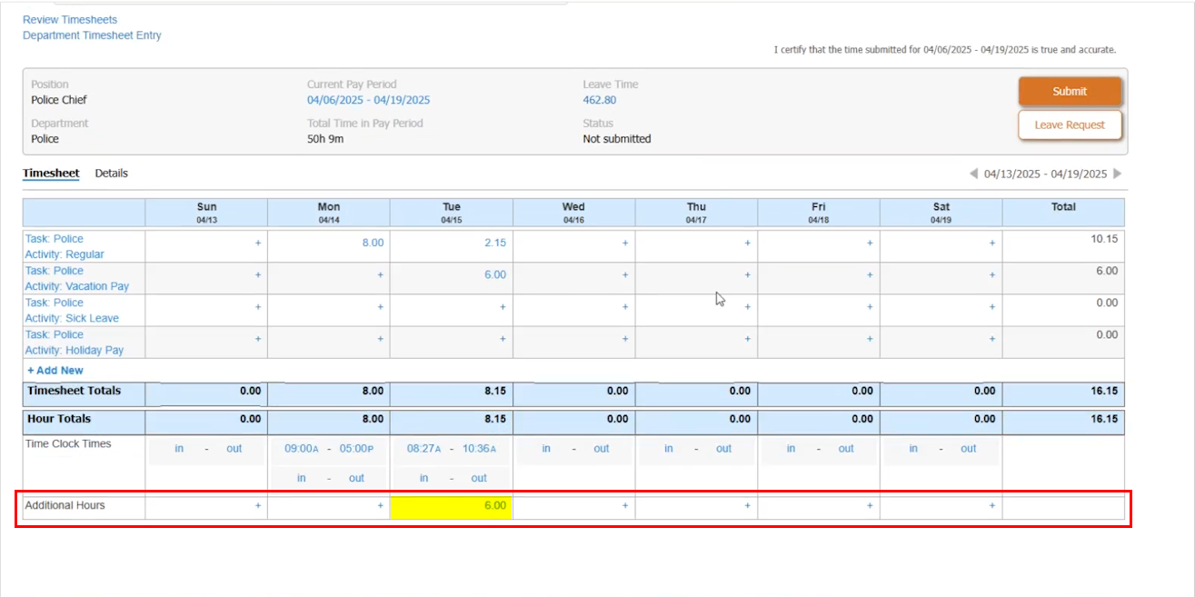Image resolution: width=1195 pixels, height=597 pixels.
Task: Add Additional Hours for Monday
Action: [x=380, y=505]
